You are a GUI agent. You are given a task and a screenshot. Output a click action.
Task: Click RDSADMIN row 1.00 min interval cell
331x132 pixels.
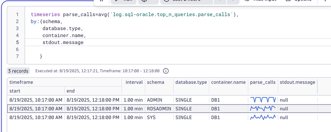pos(133,108)
